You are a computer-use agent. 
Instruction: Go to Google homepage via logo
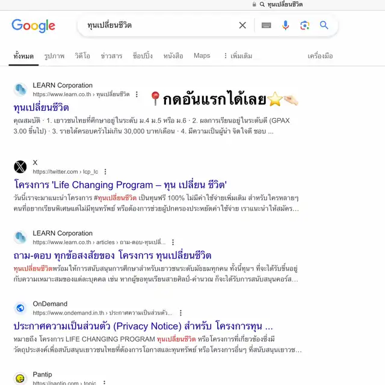pyautogui.click(x=34, y=25)
